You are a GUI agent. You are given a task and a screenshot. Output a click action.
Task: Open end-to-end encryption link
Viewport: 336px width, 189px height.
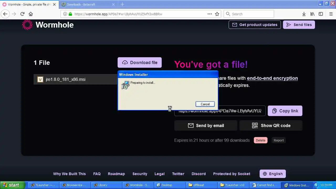[x=272, y=78]
